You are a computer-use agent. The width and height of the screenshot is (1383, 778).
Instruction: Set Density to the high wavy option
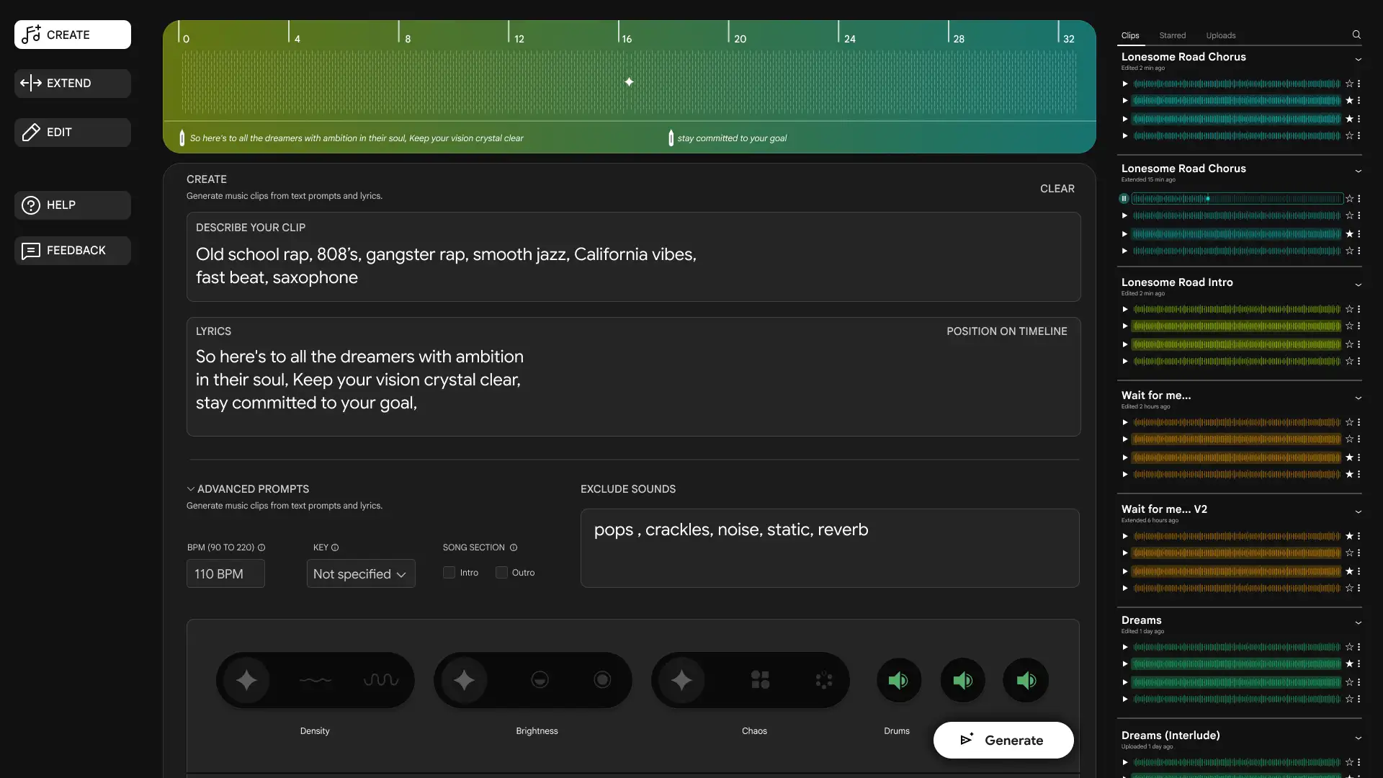381,680
